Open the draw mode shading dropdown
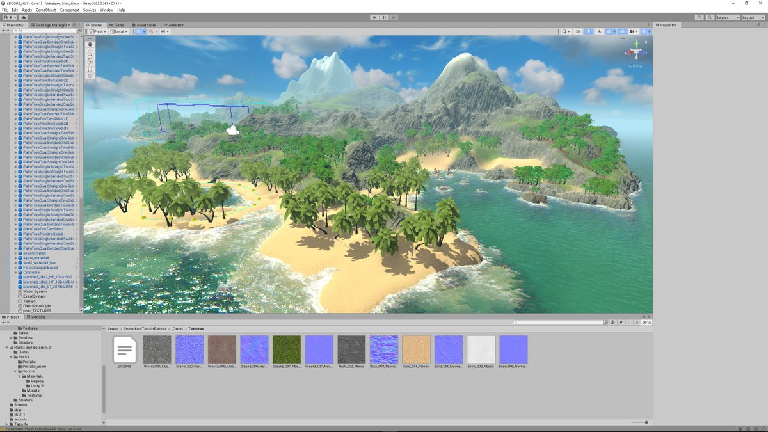 click(566, 31)
